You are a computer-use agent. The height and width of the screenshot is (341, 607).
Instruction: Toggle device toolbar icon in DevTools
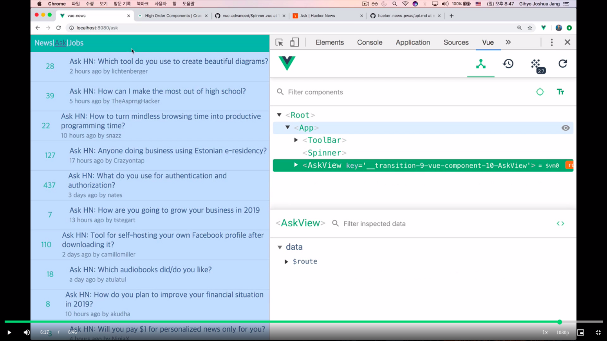click(x=294, y=42)
